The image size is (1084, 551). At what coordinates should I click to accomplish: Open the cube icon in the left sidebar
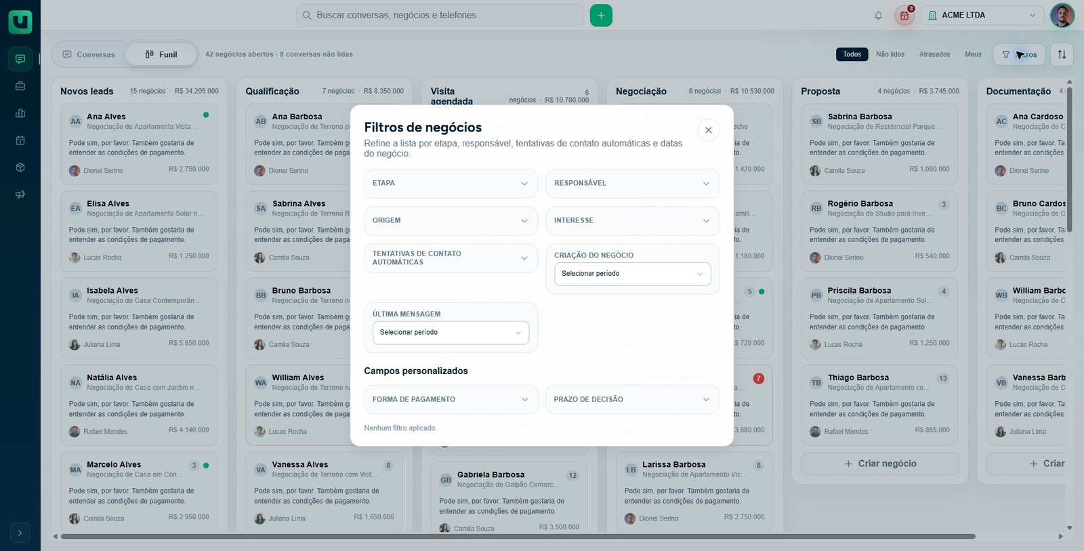[x=20, y=167]
